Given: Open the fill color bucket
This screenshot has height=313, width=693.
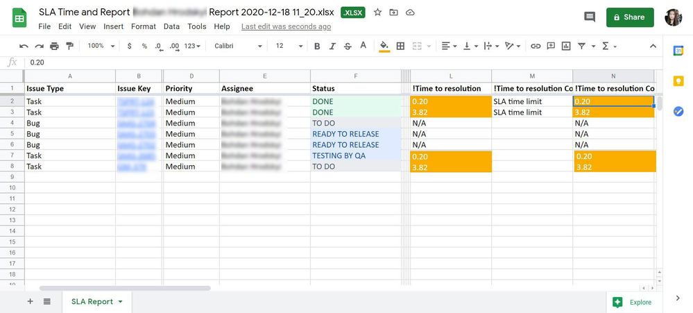Looking at the screenshot, I should (x=384, y=46).
